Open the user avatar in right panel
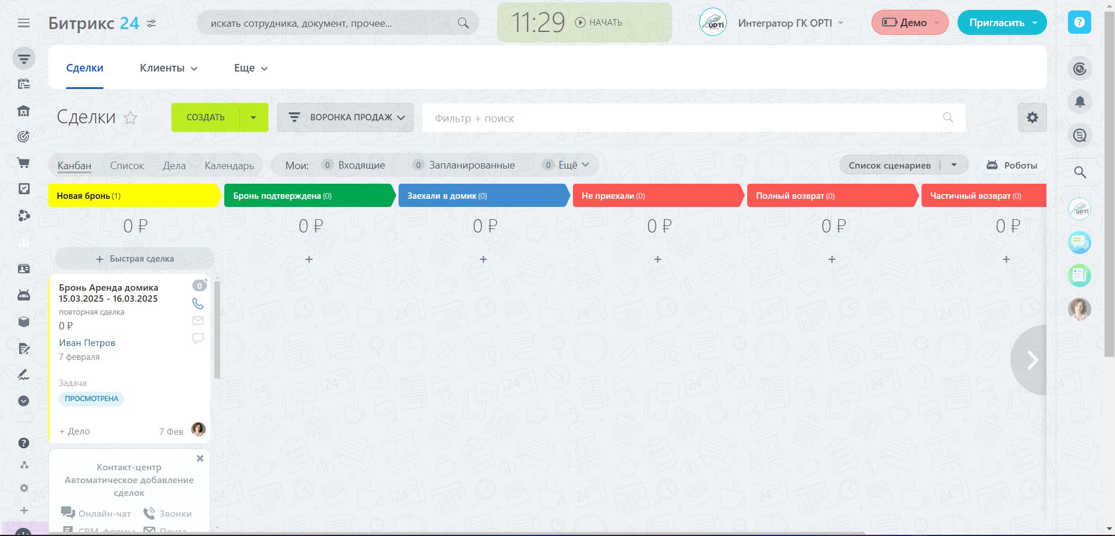Image resolution: width=1115 pixels, height=536 pixels. pyautogui.click(x=1080, y=309)
